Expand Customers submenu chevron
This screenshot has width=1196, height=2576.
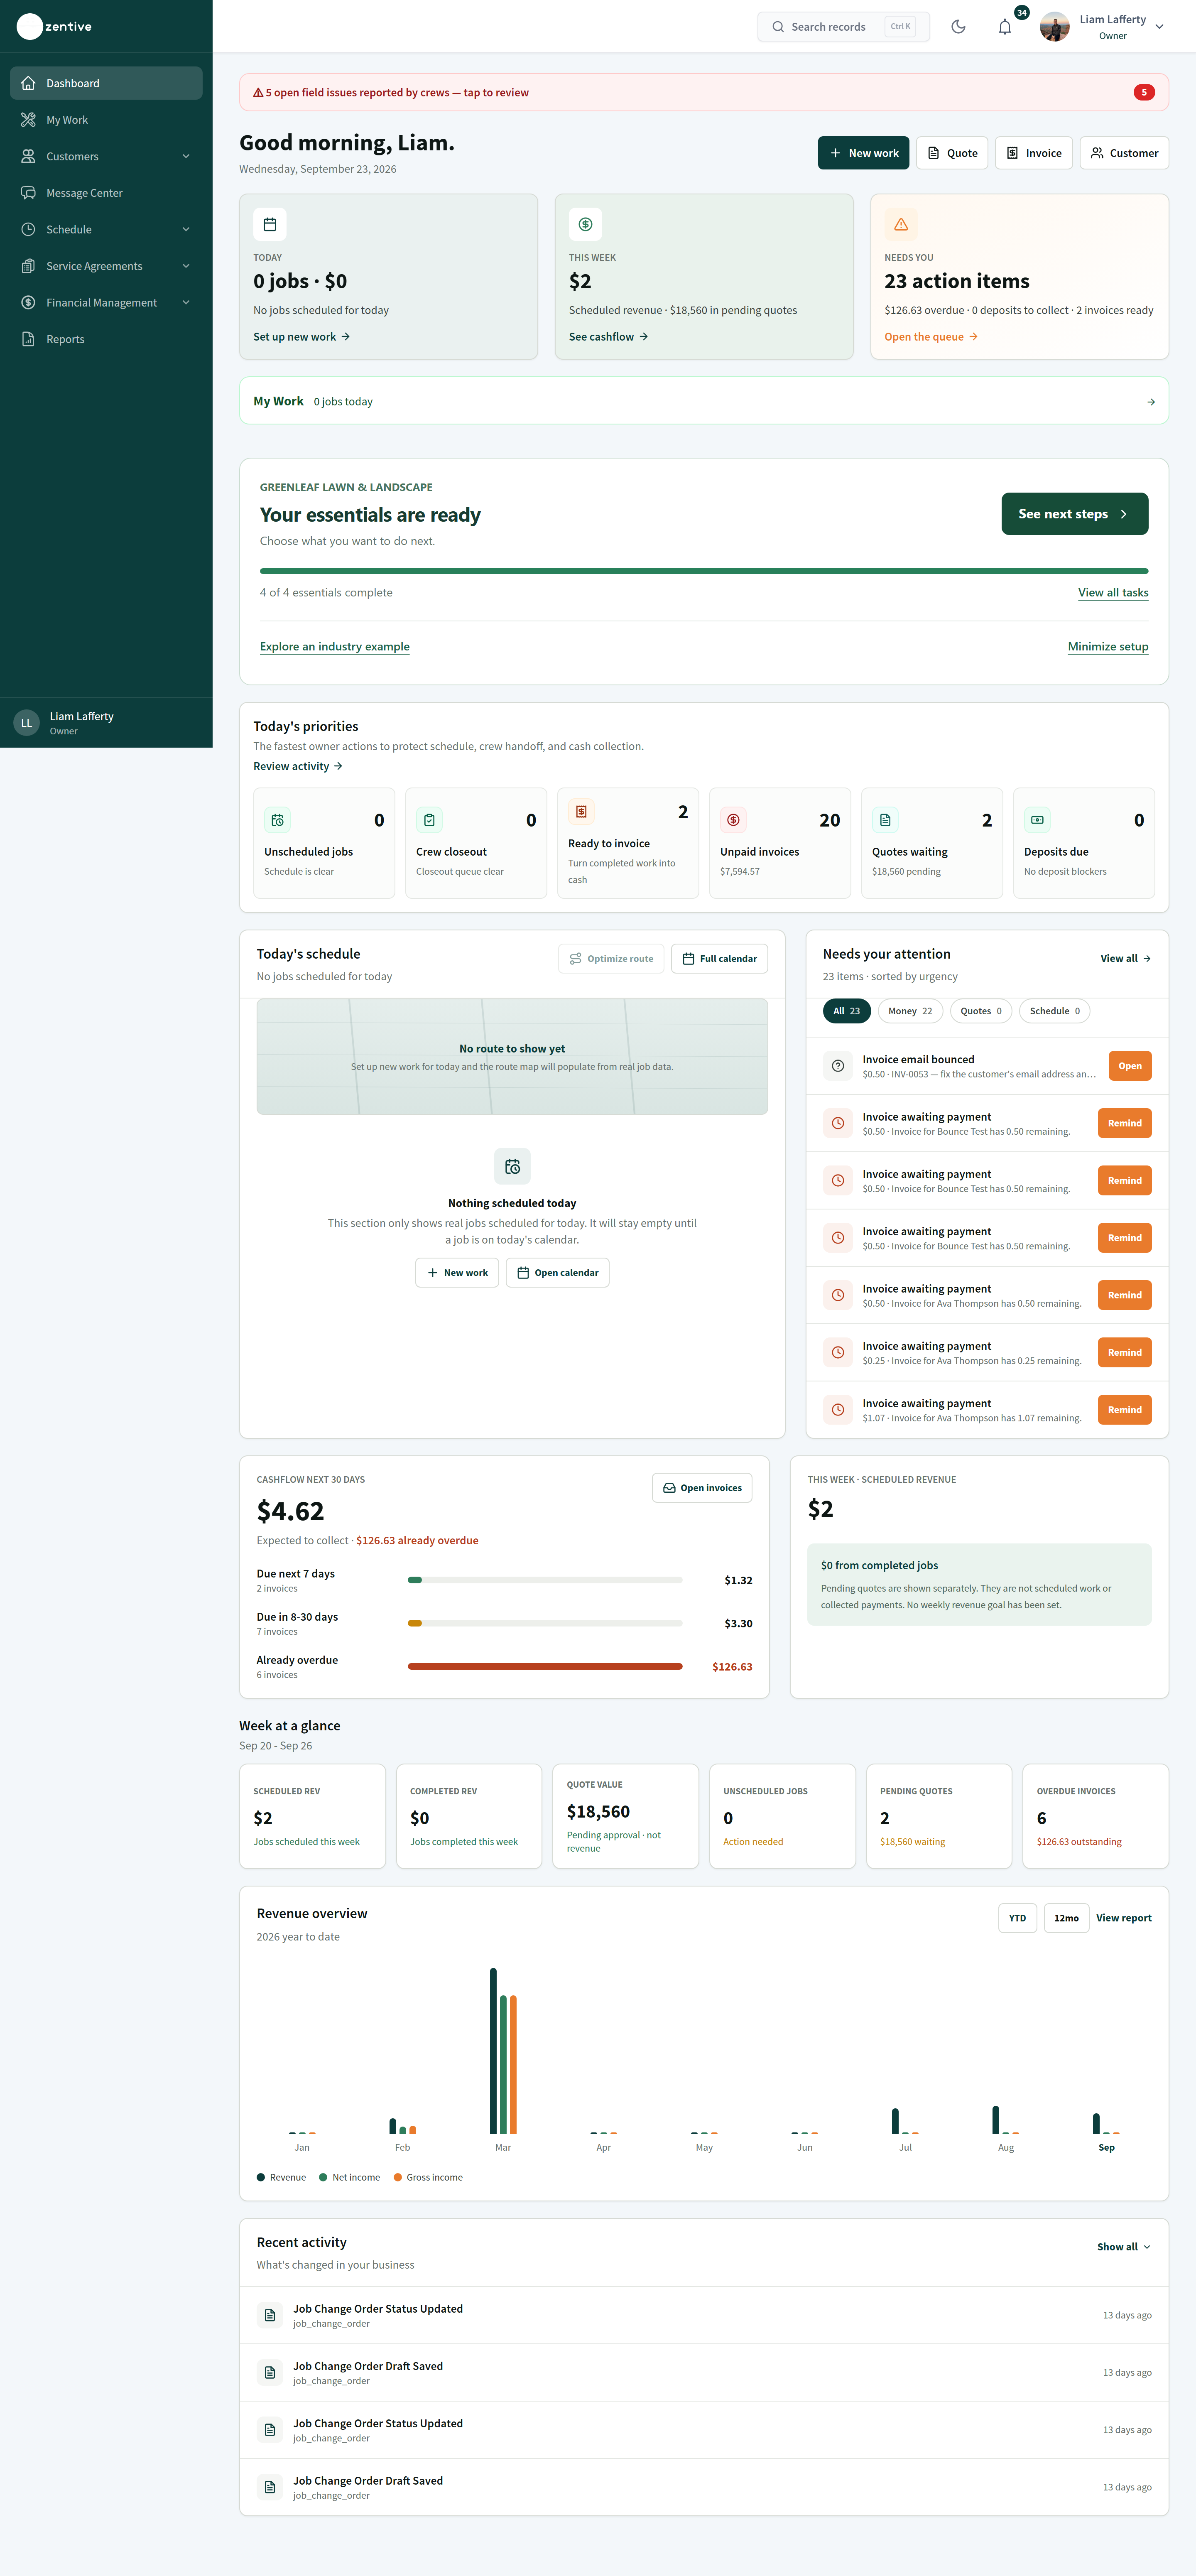(x=186, y=156)
